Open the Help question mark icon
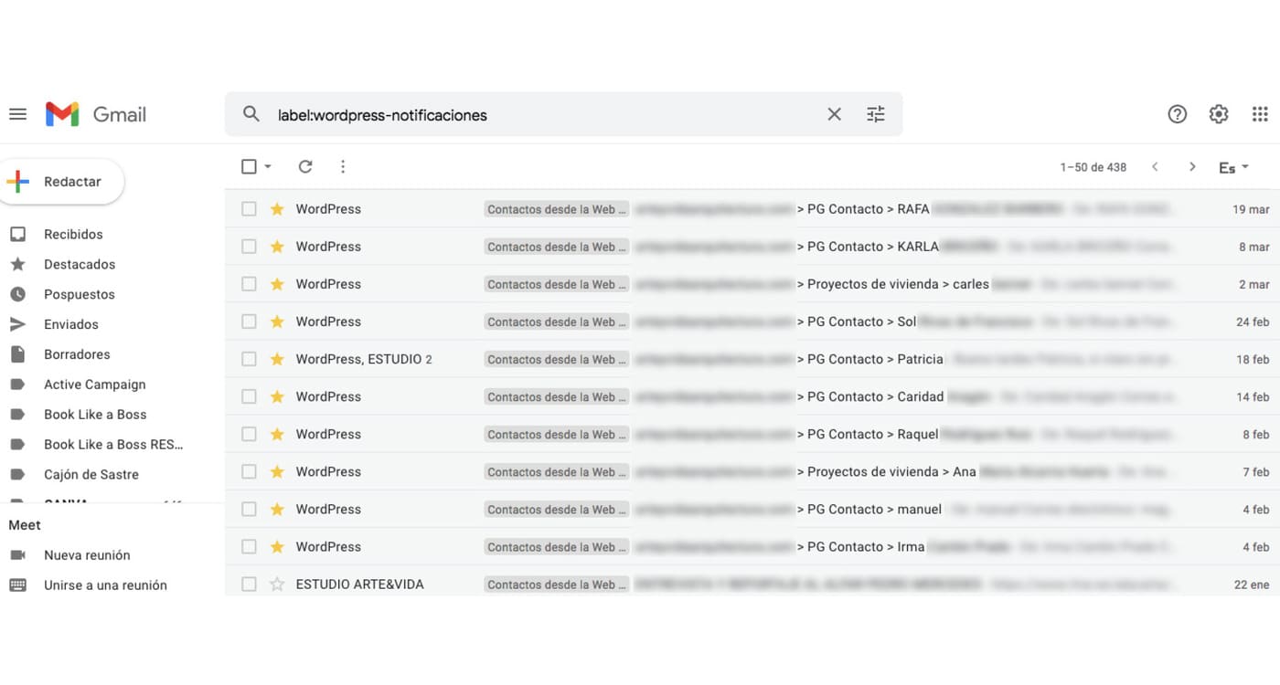The width and height of the screenshot is (1280, 685). click(x=1177, y=114)
